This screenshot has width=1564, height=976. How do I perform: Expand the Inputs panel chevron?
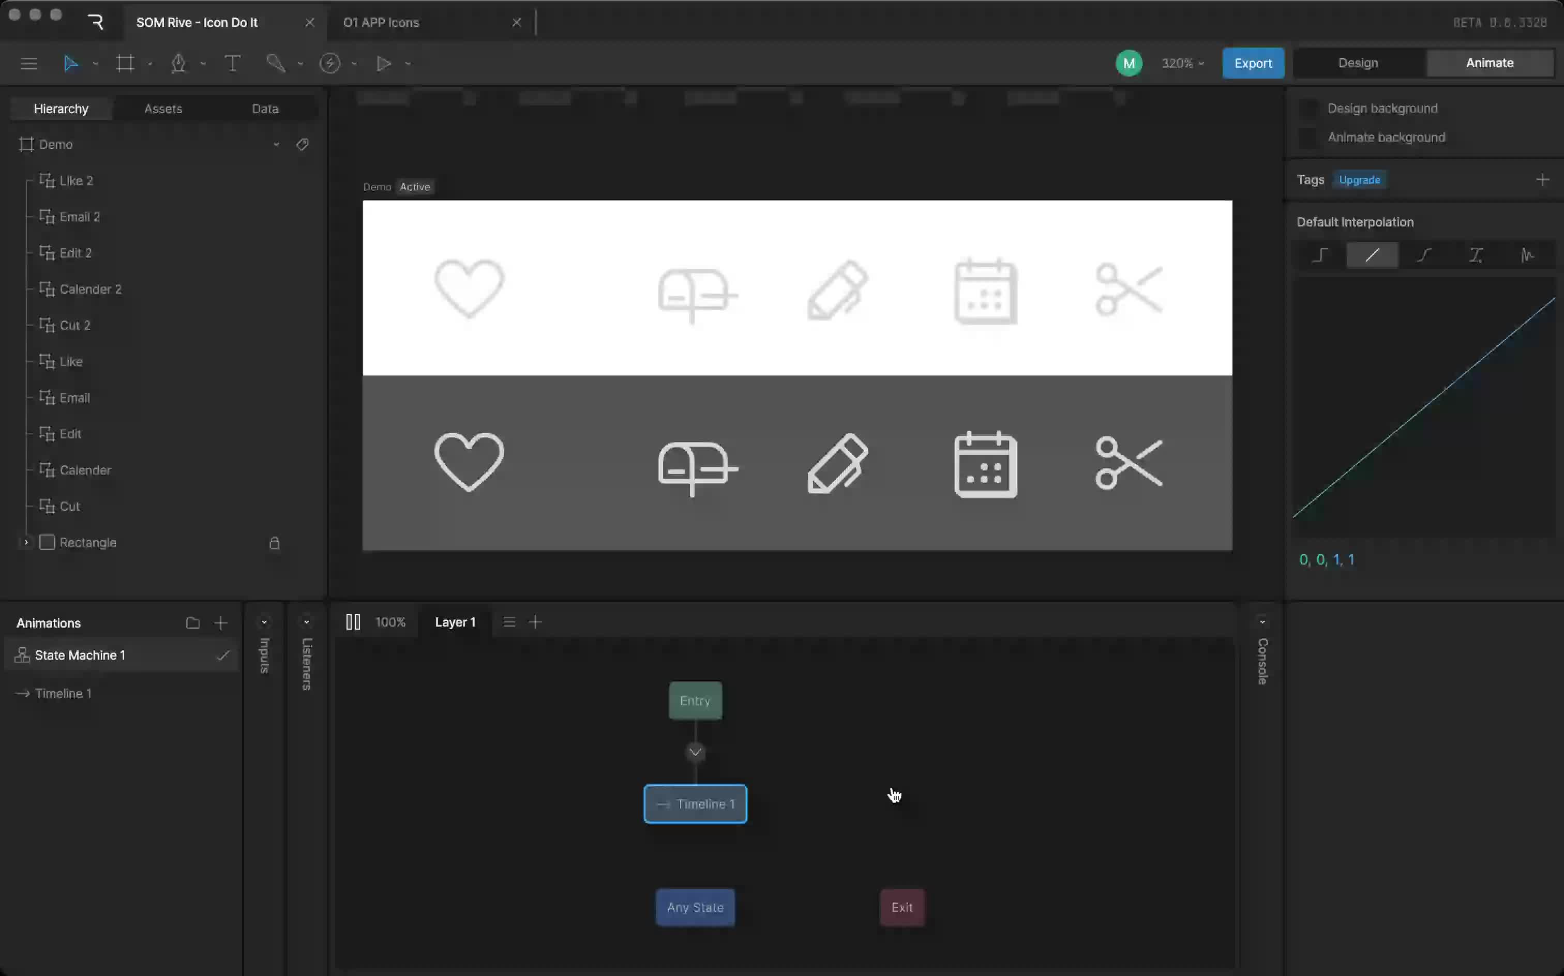(264, 623)
